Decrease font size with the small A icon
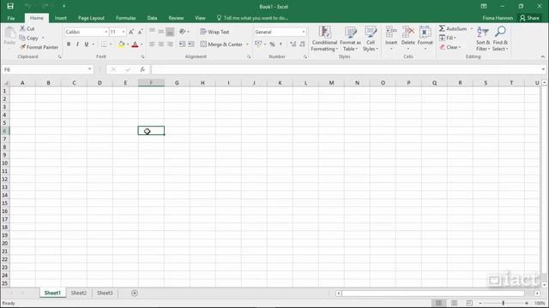Viewport: 549px width, 308px height. pyautogui.click(x=140, y=32)
